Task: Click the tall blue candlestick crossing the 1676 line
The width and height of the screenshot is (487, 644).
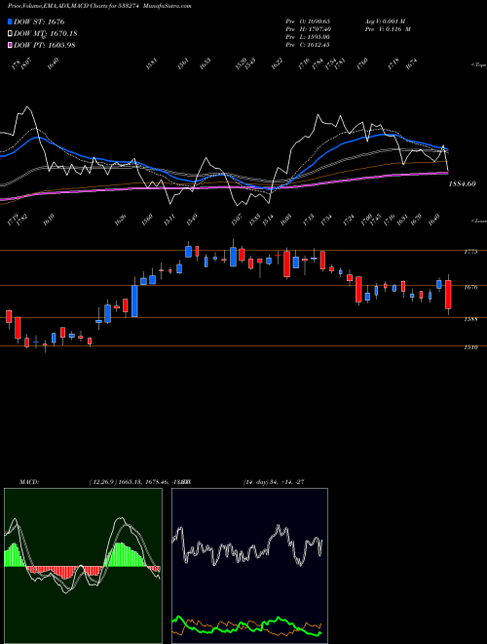Action: coord(134,302)
